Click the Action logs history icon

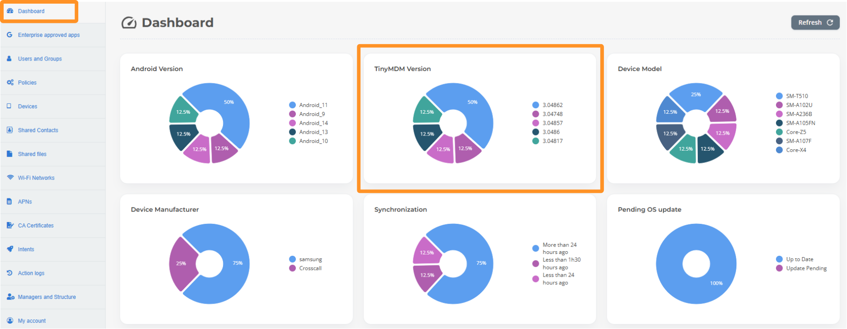point(10,273)
